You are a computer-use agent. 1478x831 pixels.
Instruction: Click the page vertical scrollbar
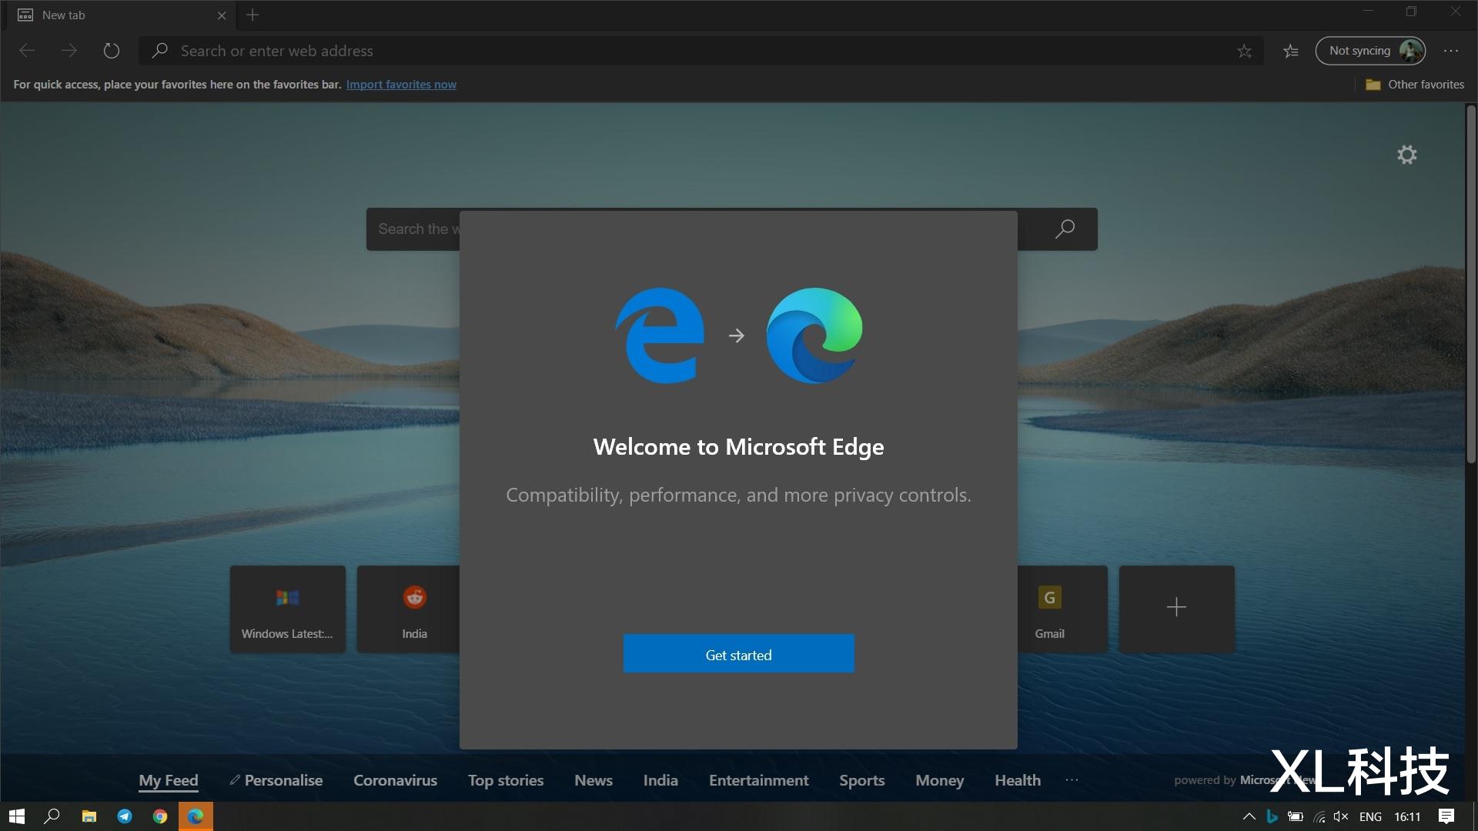click(1471, 285)
